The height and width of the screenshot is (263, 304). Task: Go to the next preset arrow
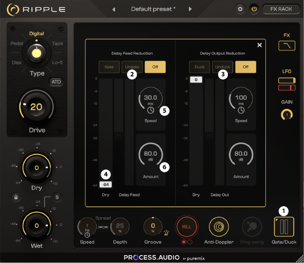click(190, 9)
